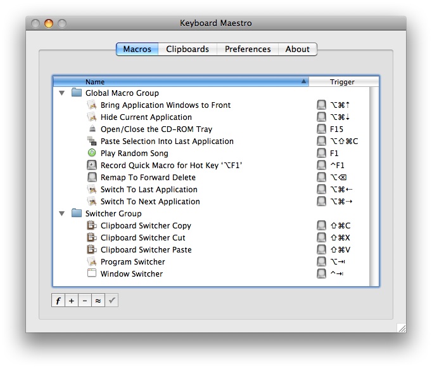This screenshot has height=368, width=432.
Task: Click the Window Switcher window icon
Action: click(x=92, y=273)
